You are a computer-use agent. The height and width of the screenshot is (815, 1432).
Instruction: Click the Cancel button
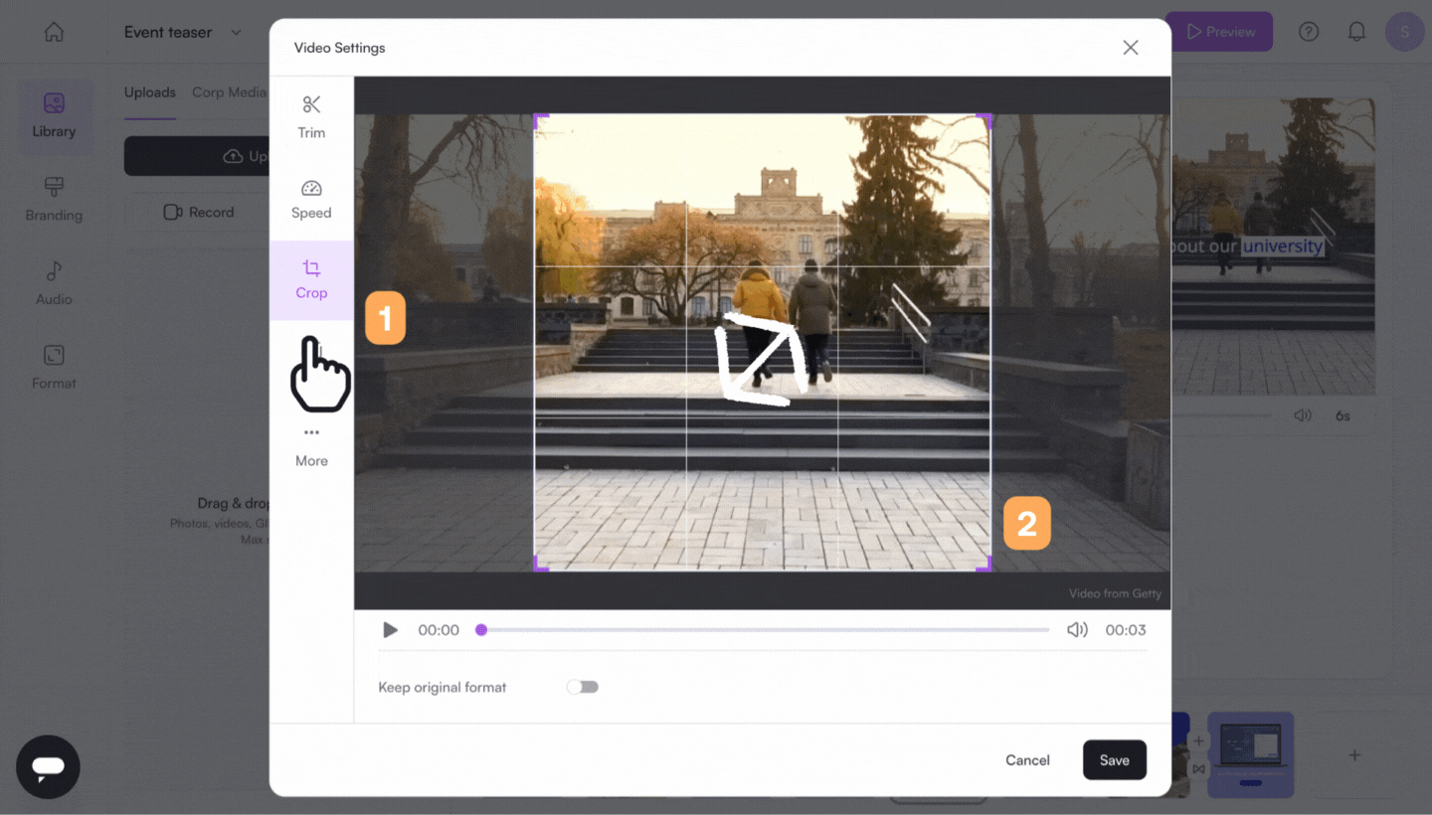1027,760
